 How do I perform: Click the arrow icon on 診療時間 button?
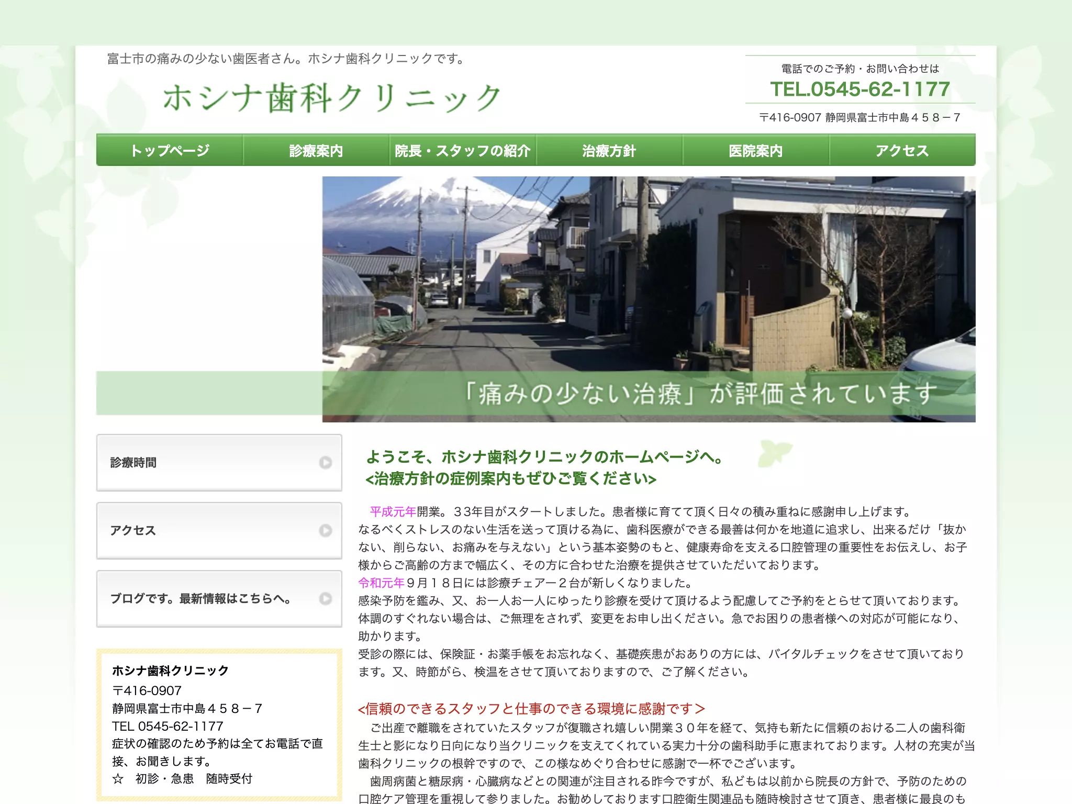(326, 463)
